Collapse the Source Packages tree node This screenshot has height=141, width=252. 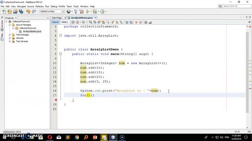coord(9,25)
